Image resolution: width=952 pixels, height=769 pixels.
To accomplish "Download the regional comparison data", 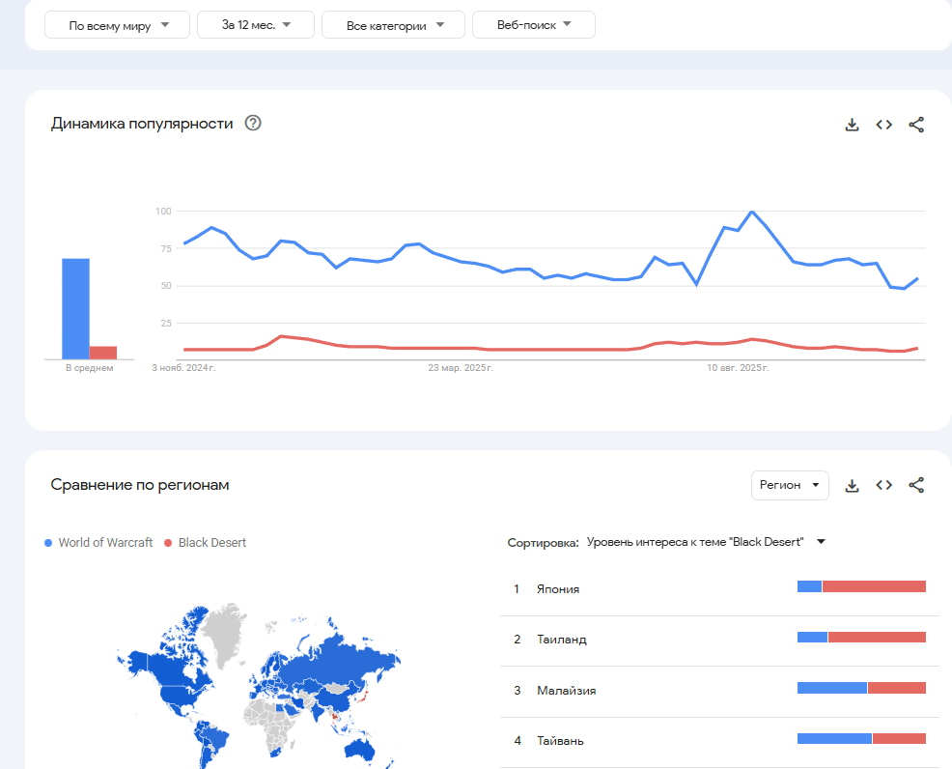I will click(x=852, y=485).
